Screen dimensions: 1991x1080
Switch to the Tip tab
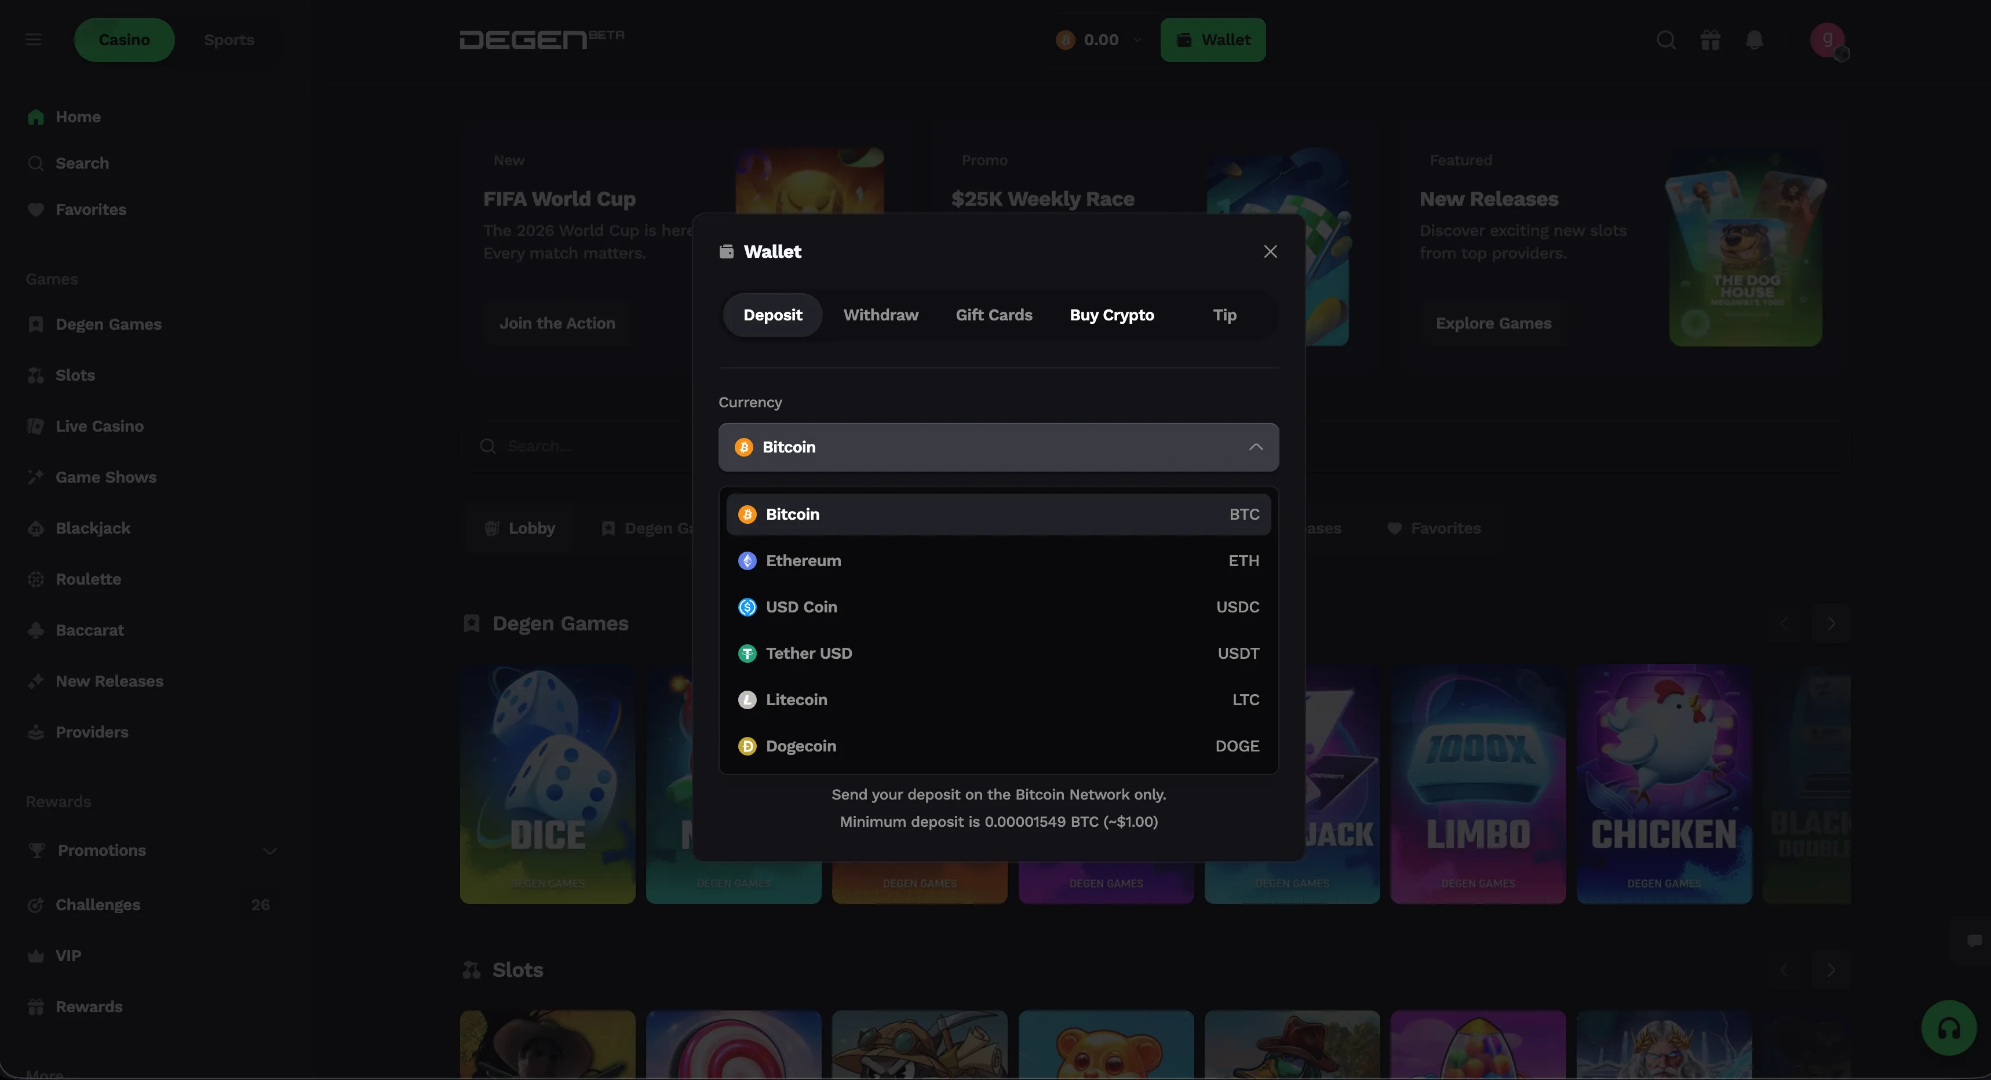click(1224, 315)
